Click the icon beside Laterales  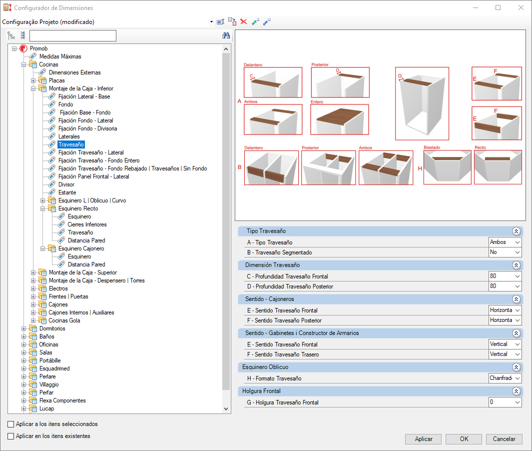click(52, 136)
